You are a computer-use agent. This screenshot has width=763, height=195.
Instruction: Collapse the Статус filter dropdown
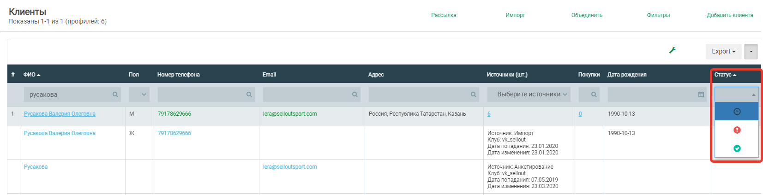736,95
